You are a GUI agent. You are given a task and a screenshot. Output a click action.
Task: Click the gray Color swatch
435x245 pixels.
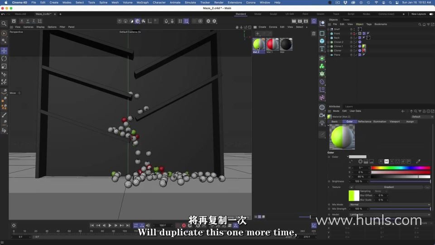(x=358, y=157)
